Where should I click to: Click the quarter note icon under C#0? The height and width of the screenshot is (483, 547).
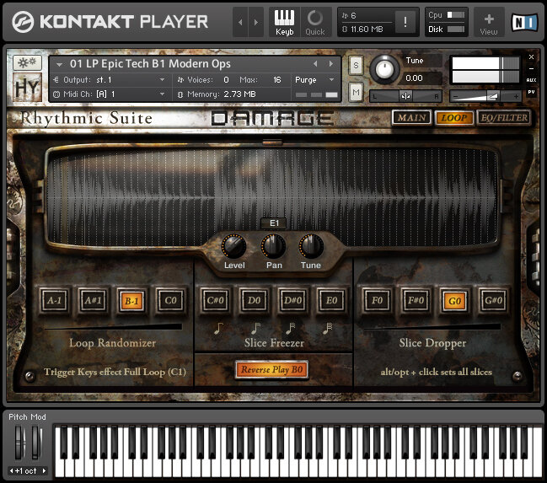[218, 329]
